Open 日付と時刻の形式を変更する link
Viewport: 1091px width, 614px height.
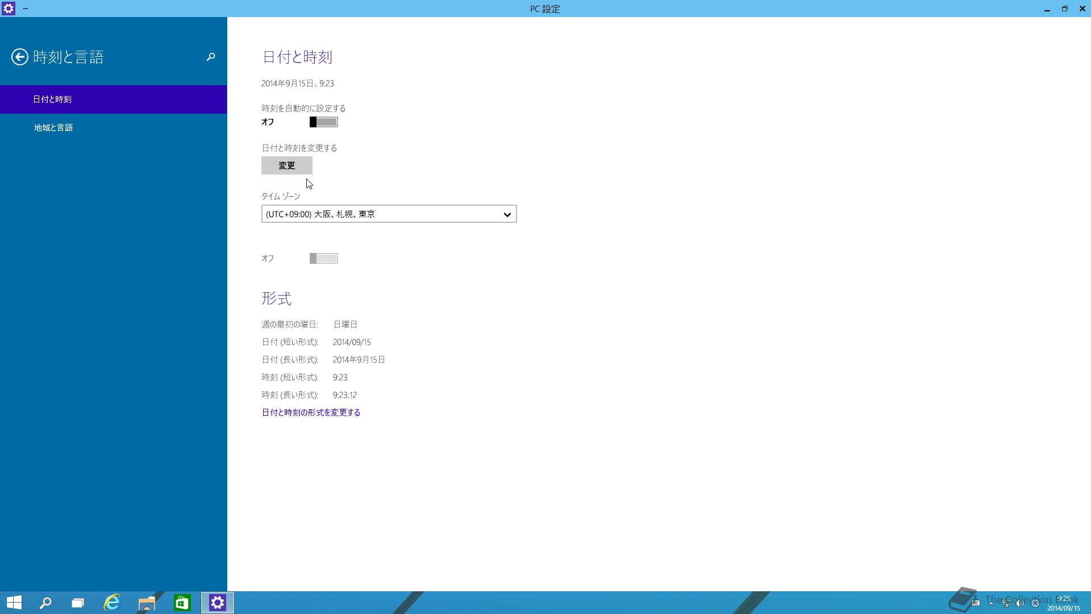[x=311, y=413]
